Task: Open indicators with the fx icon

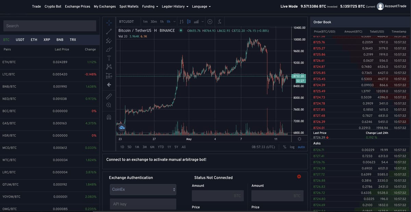Action: [220, 22]
